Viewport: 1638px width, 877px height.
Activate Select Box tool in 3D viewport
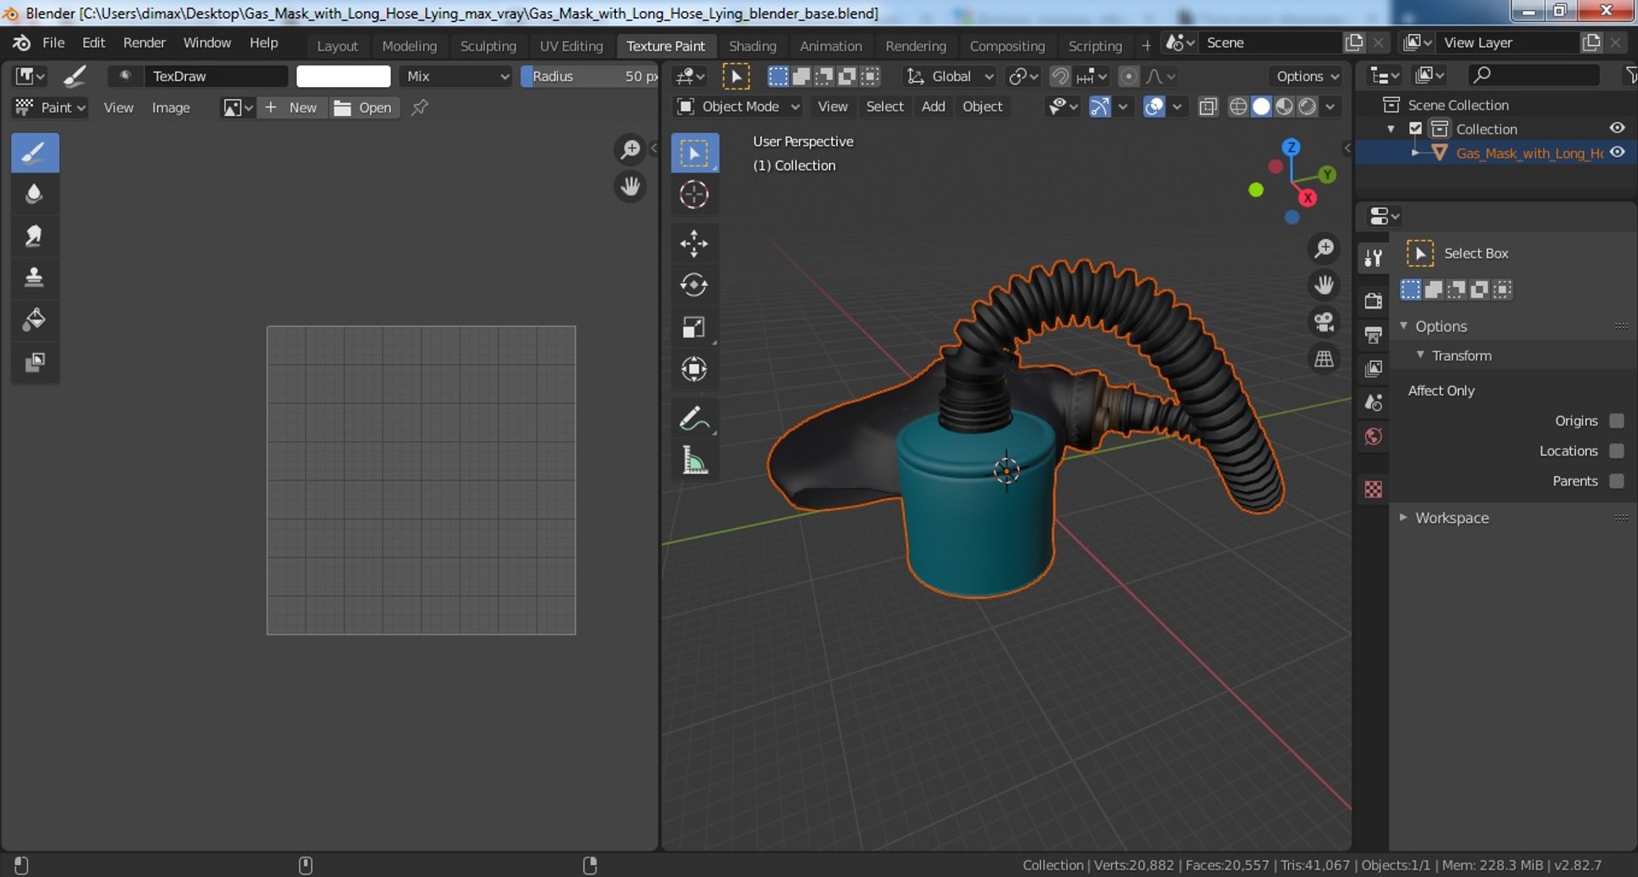coord(694,154)
